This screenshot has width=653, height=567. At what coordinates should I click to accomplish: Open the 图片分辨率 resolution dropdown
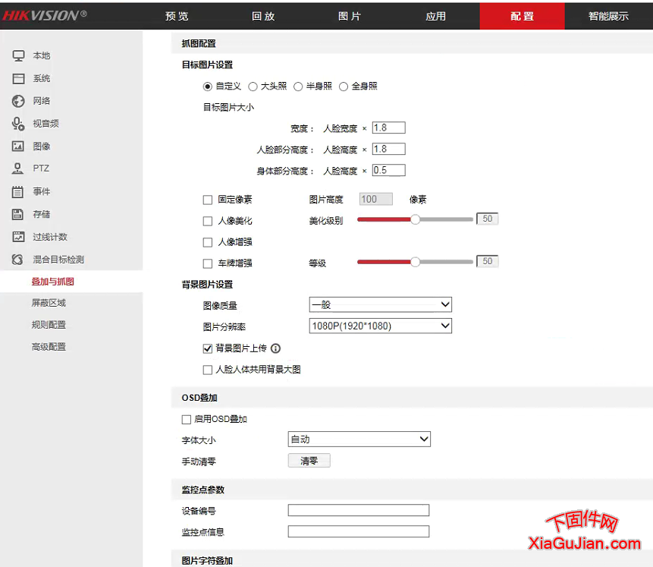coord(380,326)
